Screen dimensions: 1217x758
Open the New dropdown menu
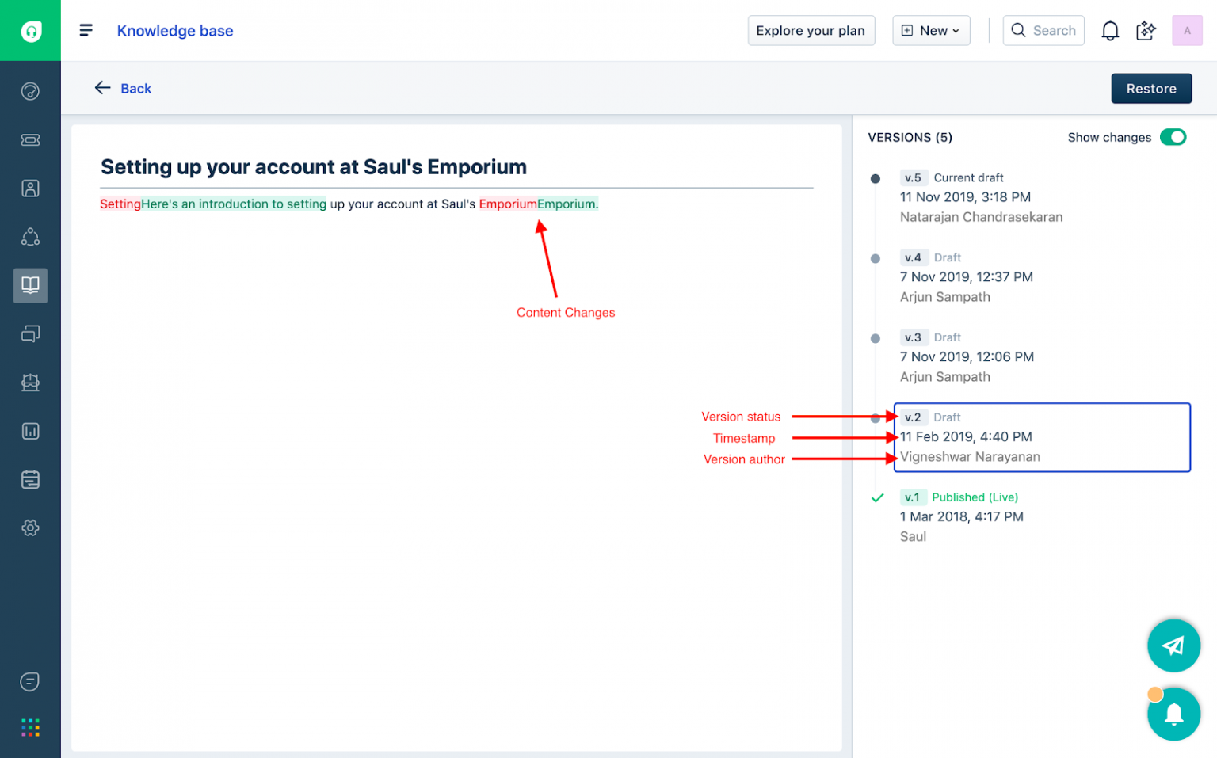pyautogui.click(x=931, y=30)
